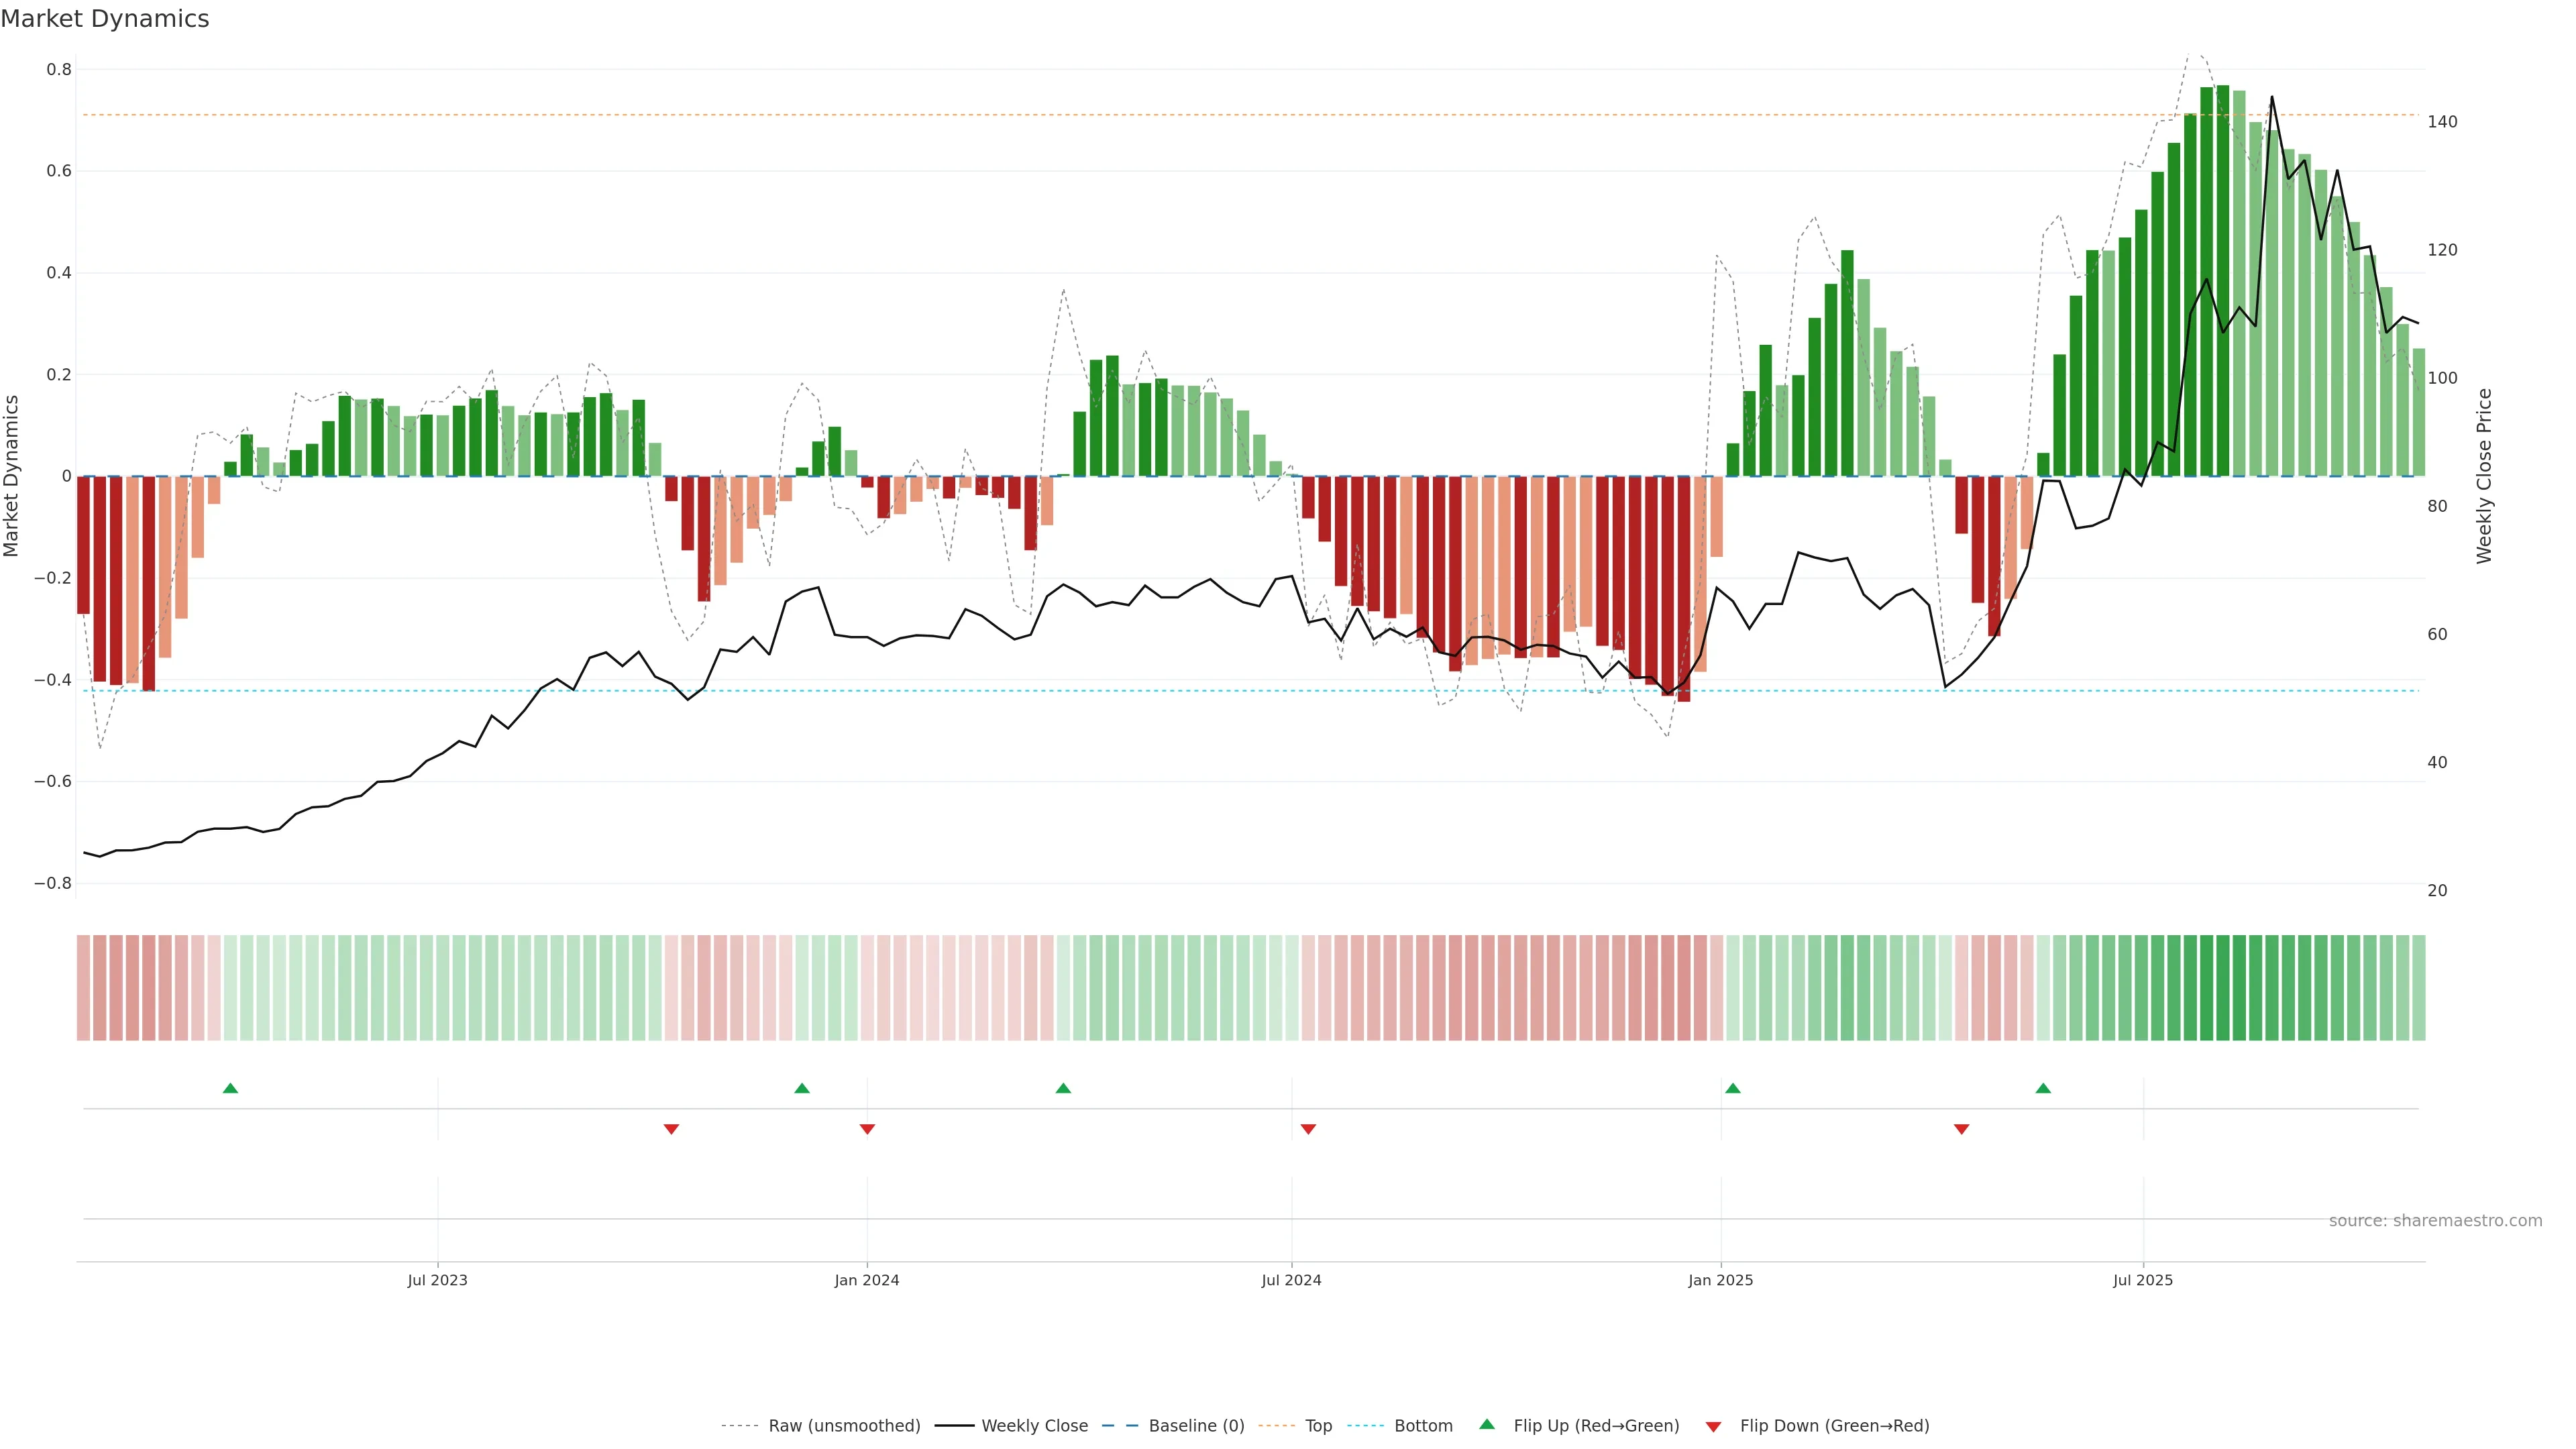2576x1449 pixels.
Task: Click the Market Dynamics chart title
Action: tap(105, 19)
